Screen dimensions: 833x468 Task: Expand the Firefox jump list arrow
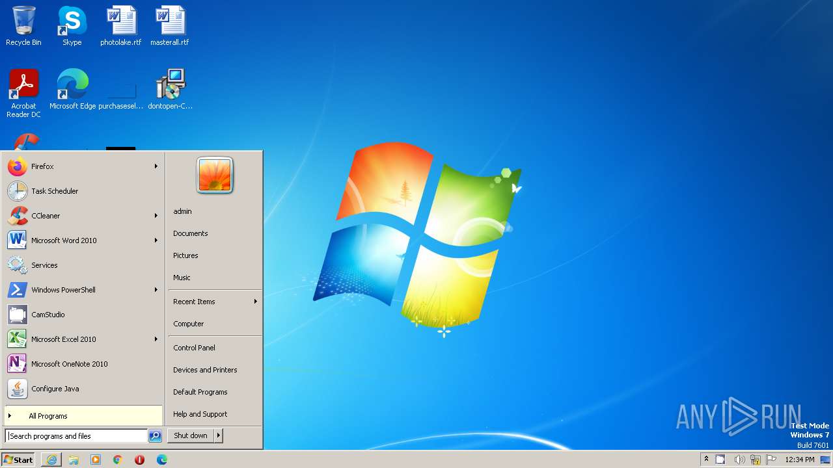156,166
